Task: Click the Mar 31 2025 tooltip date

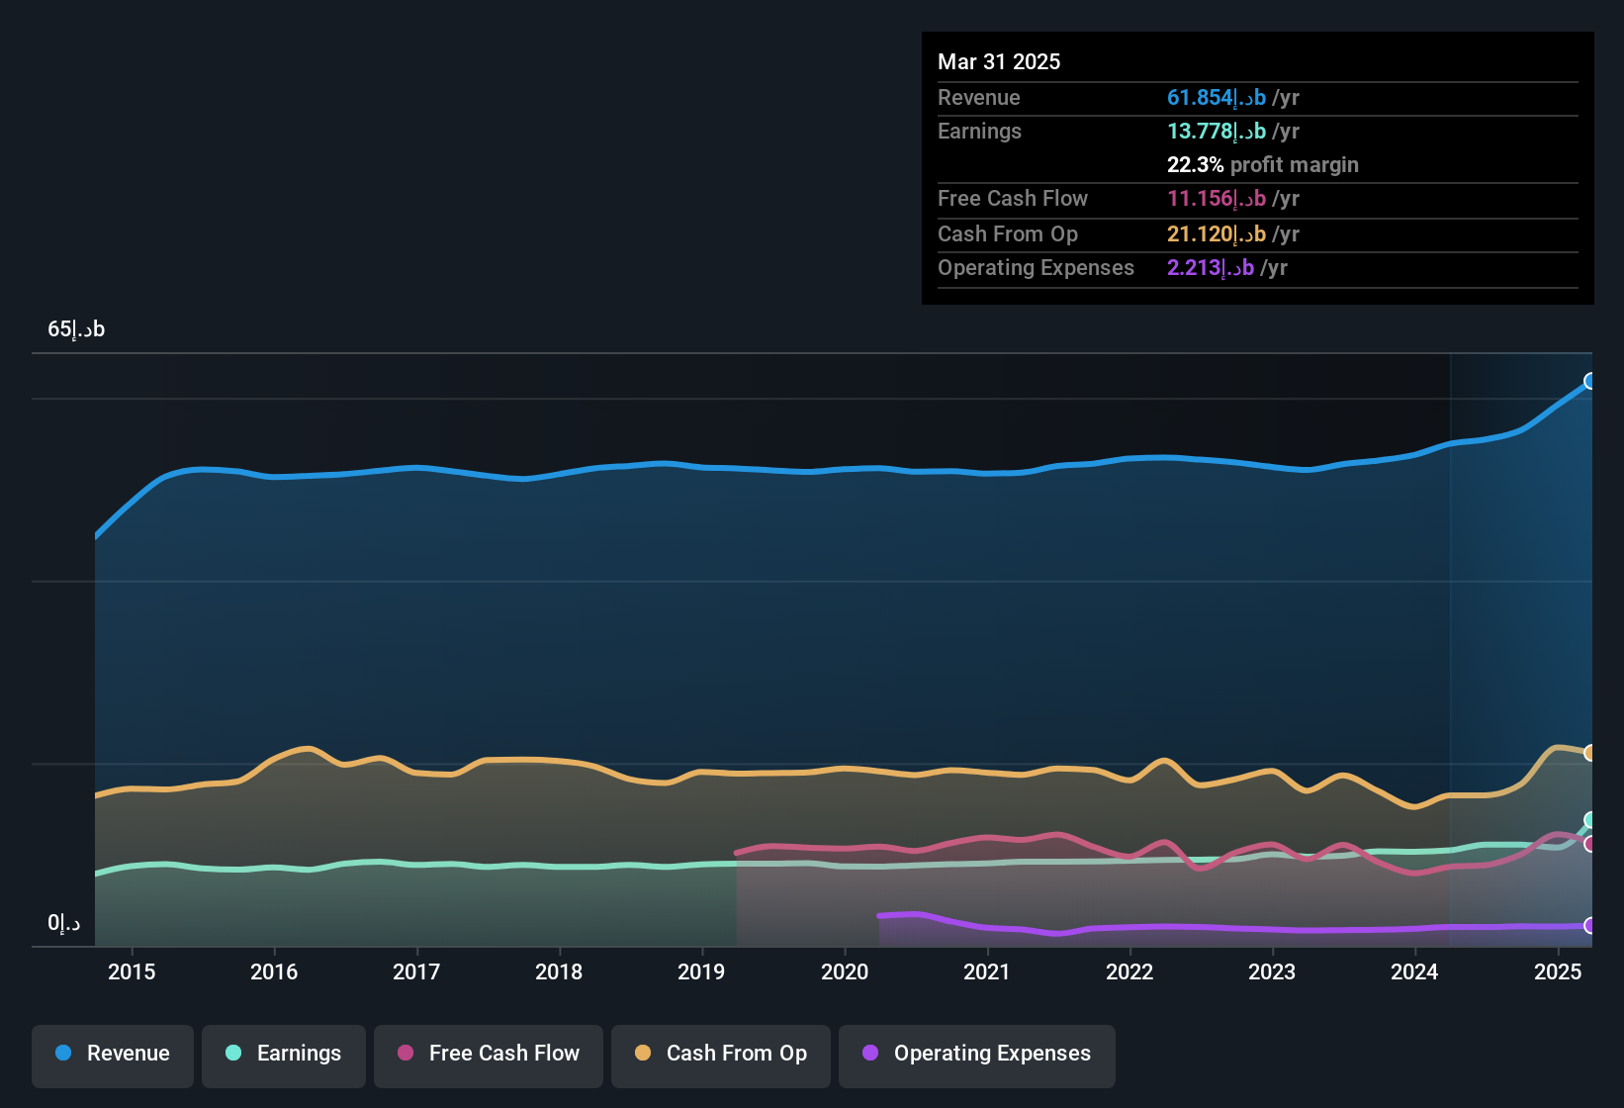Action: (999, 61)
